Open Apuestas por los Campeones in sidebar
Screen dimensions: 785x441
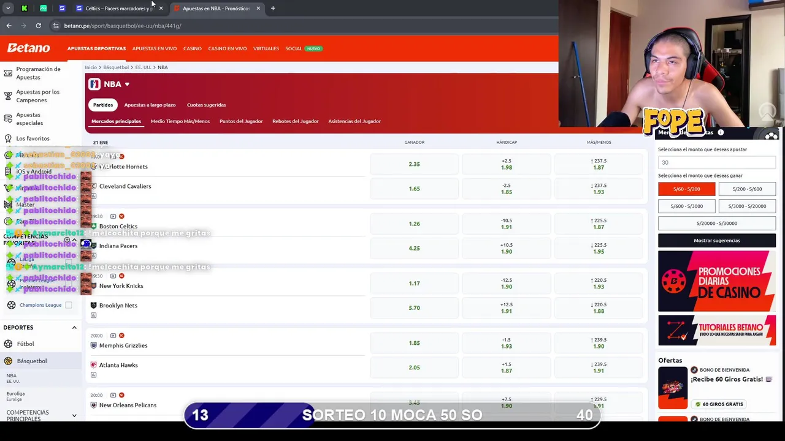coord(37,96)
